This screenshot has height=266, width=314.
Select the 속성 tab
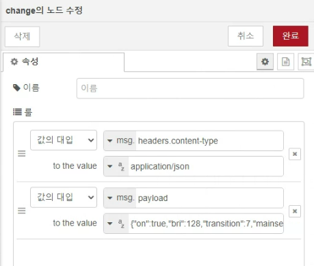(x=64, y=62)
